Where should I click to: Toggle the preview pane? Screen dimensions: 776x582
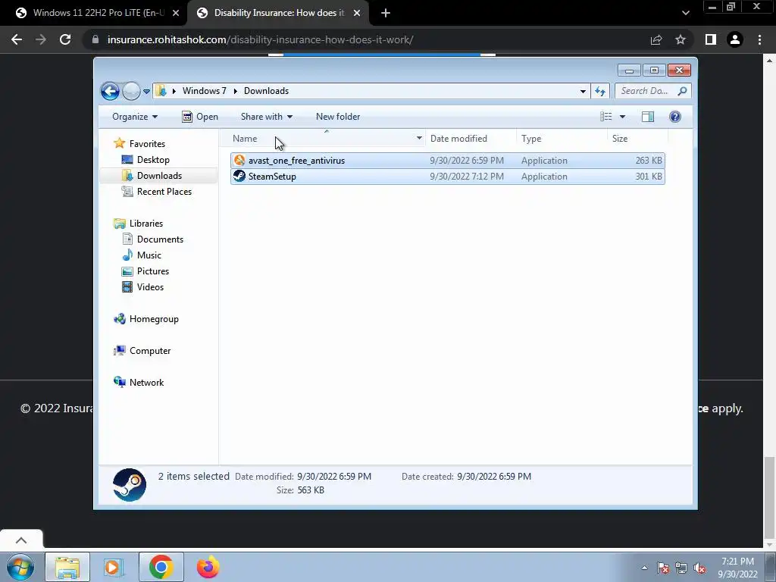tap(648, 117)
